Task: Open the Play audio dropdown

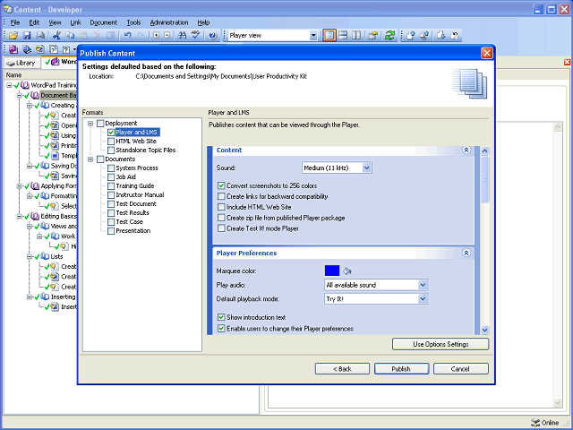Action: click(423, 285)
